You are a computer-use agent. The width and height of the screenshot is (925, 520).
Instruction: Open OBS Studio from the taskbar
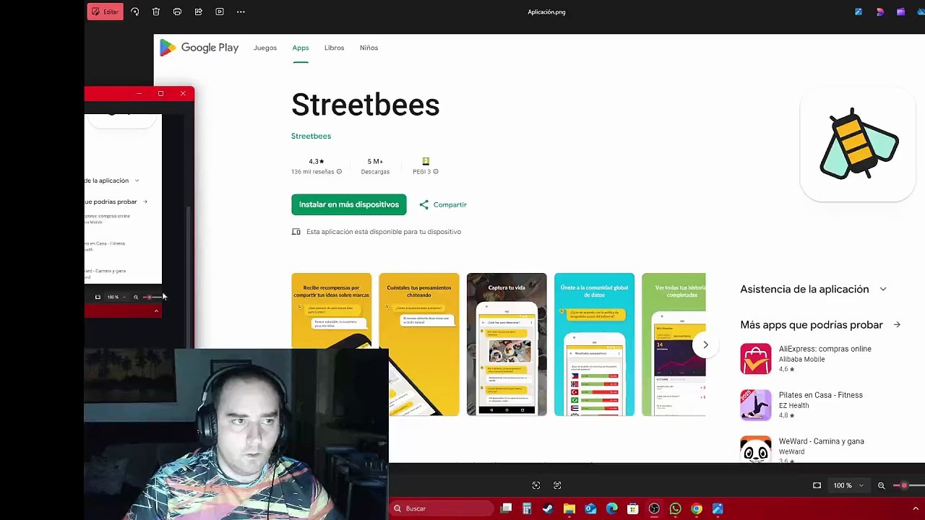tap(654, 508)
